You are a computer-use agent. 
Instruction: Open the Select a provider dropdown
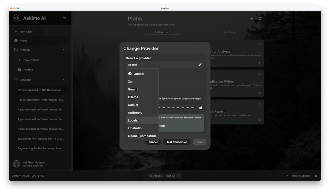165,65
